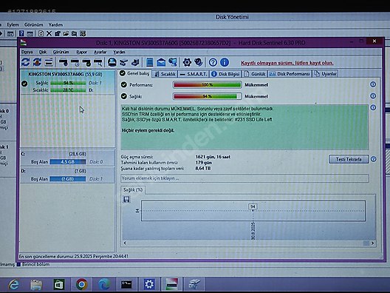Click help icon beside green status text box
Viewport: 390px width, 293px height.
coord(373,107)
